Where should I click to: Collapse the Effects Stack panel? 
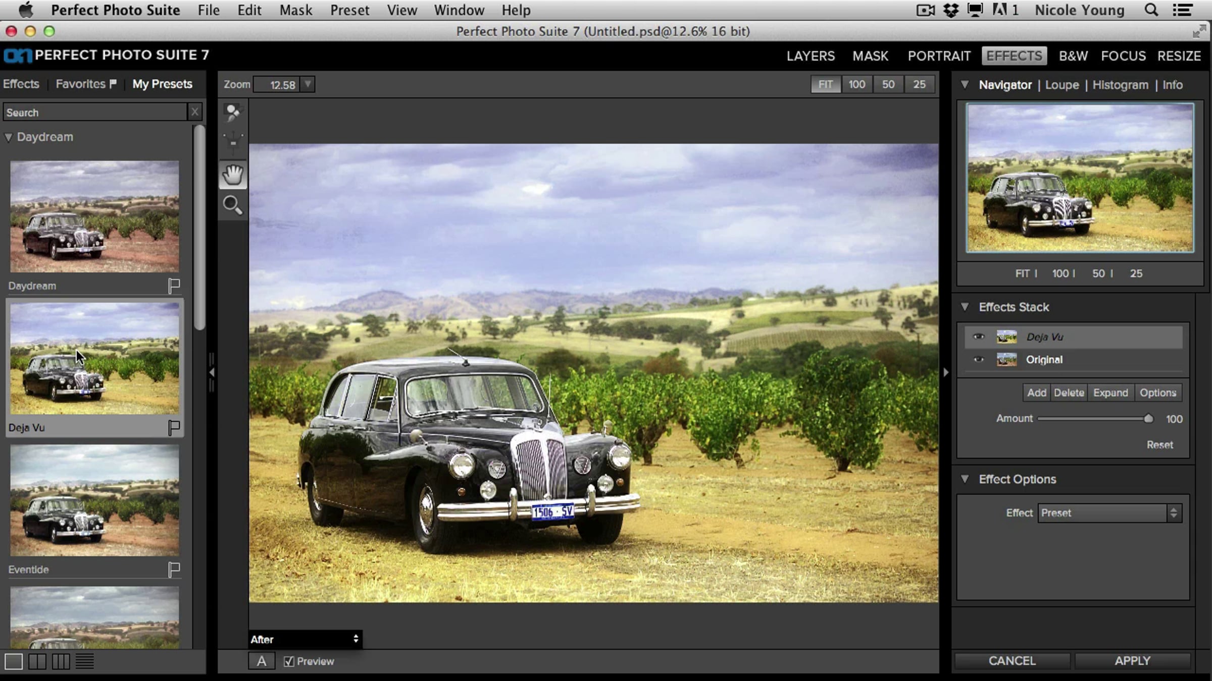[965, 307]
